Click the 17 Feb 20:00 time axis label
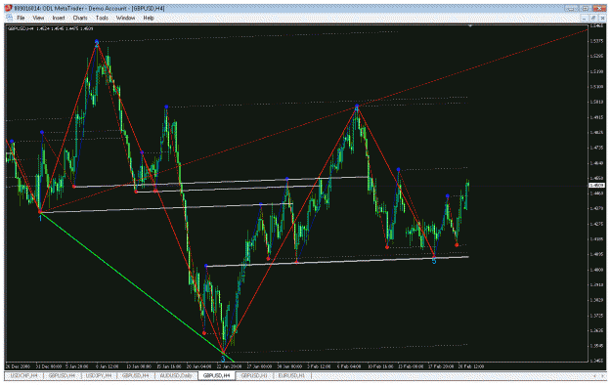This screenshot has height=385, width=611. [x=441, y=366]
